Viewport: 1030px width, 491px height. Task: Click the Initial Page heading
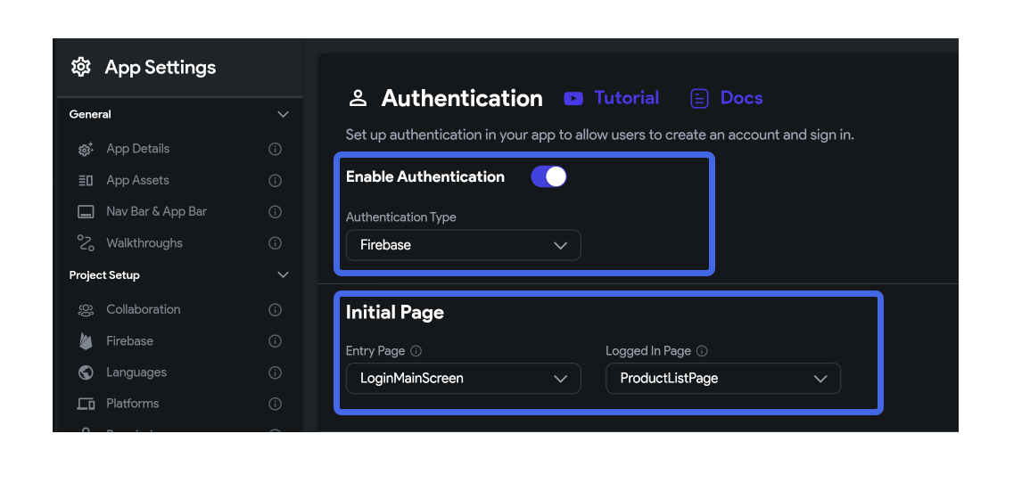tap(395, 313)
